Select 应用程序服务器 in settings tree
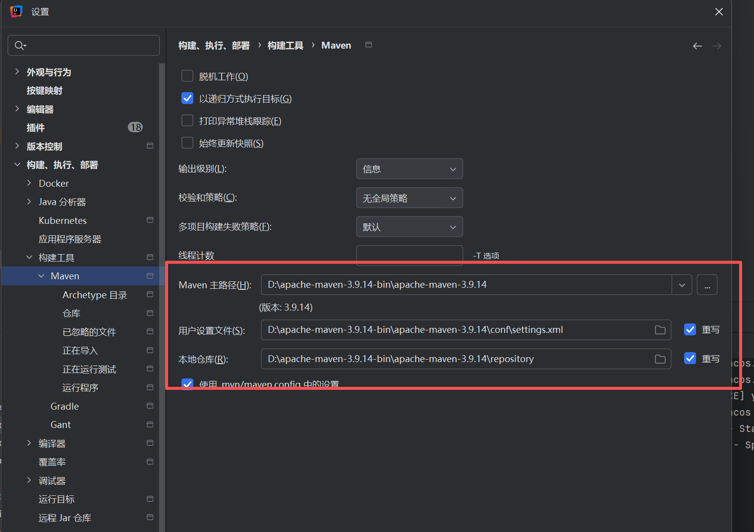754x532 pixels. (70, 239)
